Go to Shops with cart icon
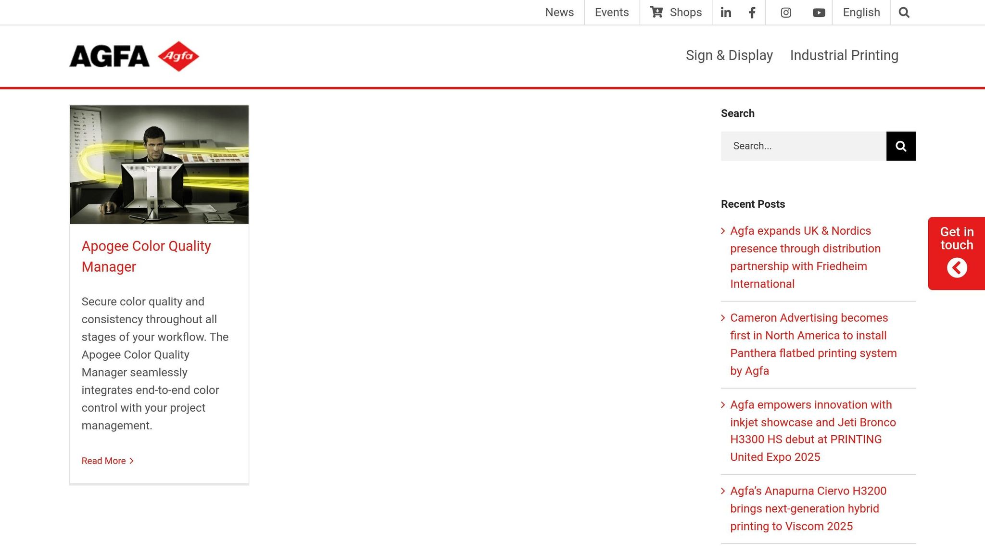This screenshot has width=985, height=554. (x=676, y=13)
